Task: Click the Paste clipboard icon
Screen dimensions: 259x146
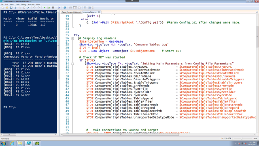Action: [24, 8]
